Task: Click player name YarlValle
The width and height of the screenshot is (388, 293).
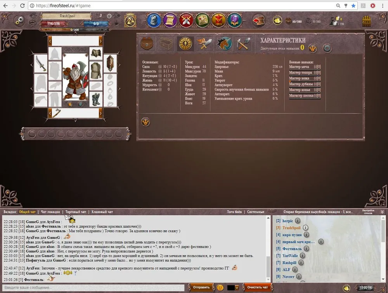Action: pos(290,256)
